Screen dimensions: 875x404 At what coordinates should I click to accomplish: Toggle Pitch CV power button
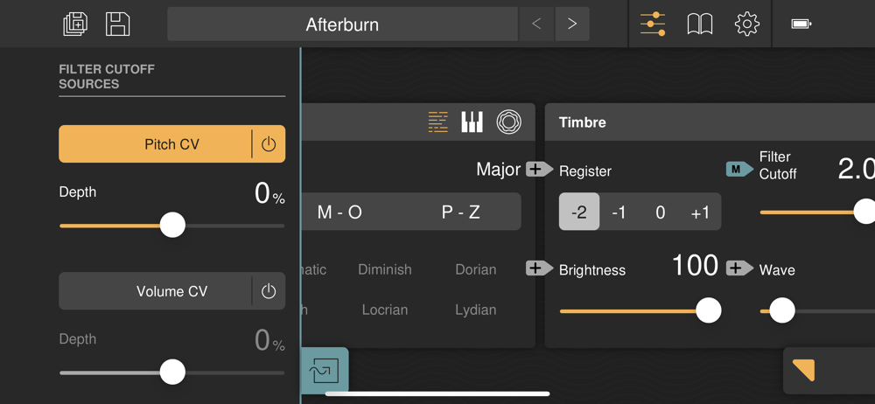(x=269, y=144)
